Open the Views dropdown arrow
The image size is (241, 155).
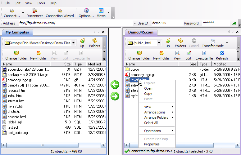(x=108, y=13)
